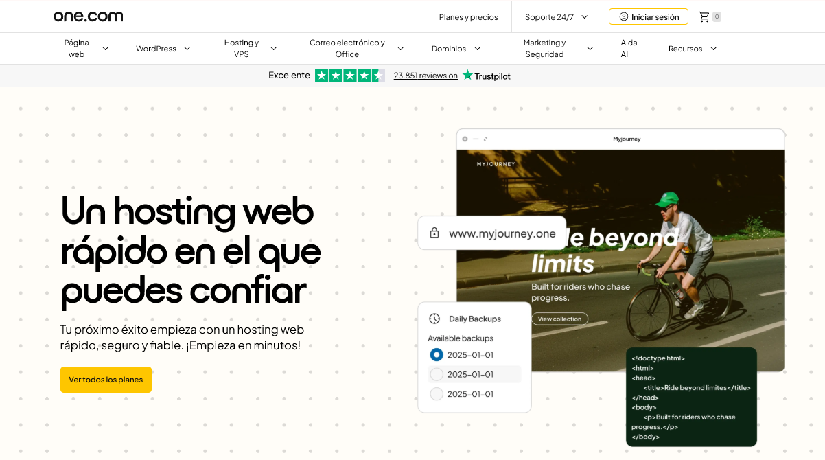
Task: Choose the last available backup date
Action: tap(436, 393)
